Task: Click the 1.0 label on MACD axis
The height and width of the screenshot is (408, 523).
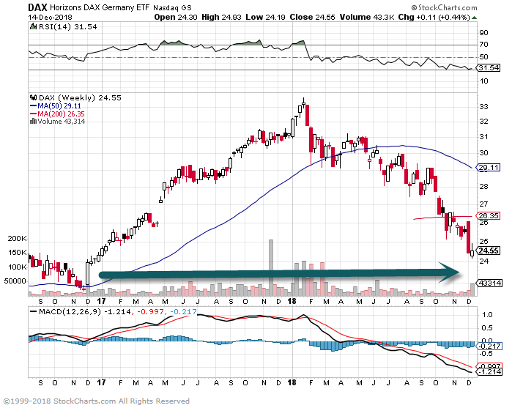Action: point(487,315)
